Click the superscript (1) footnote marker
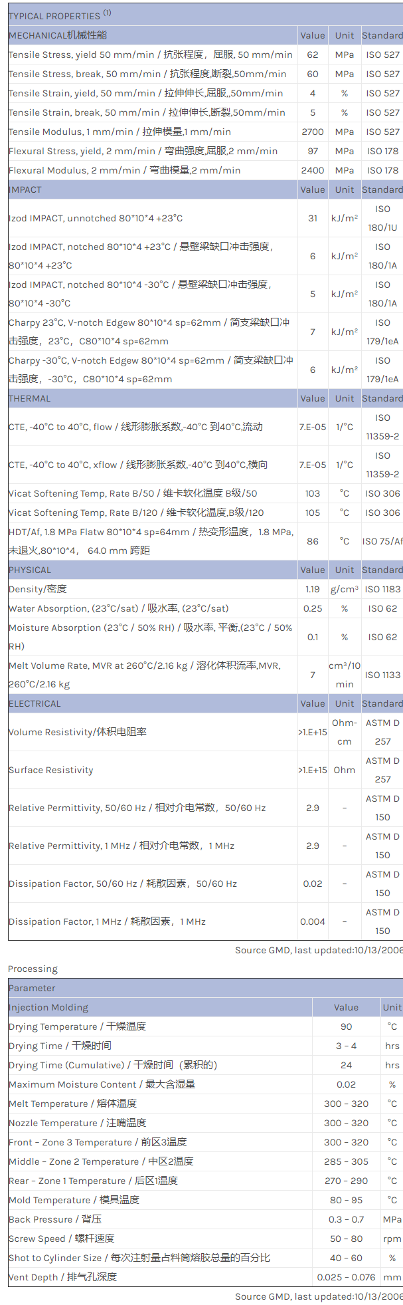Screen dimensions: 403x1305 click(x=108, y=13)
